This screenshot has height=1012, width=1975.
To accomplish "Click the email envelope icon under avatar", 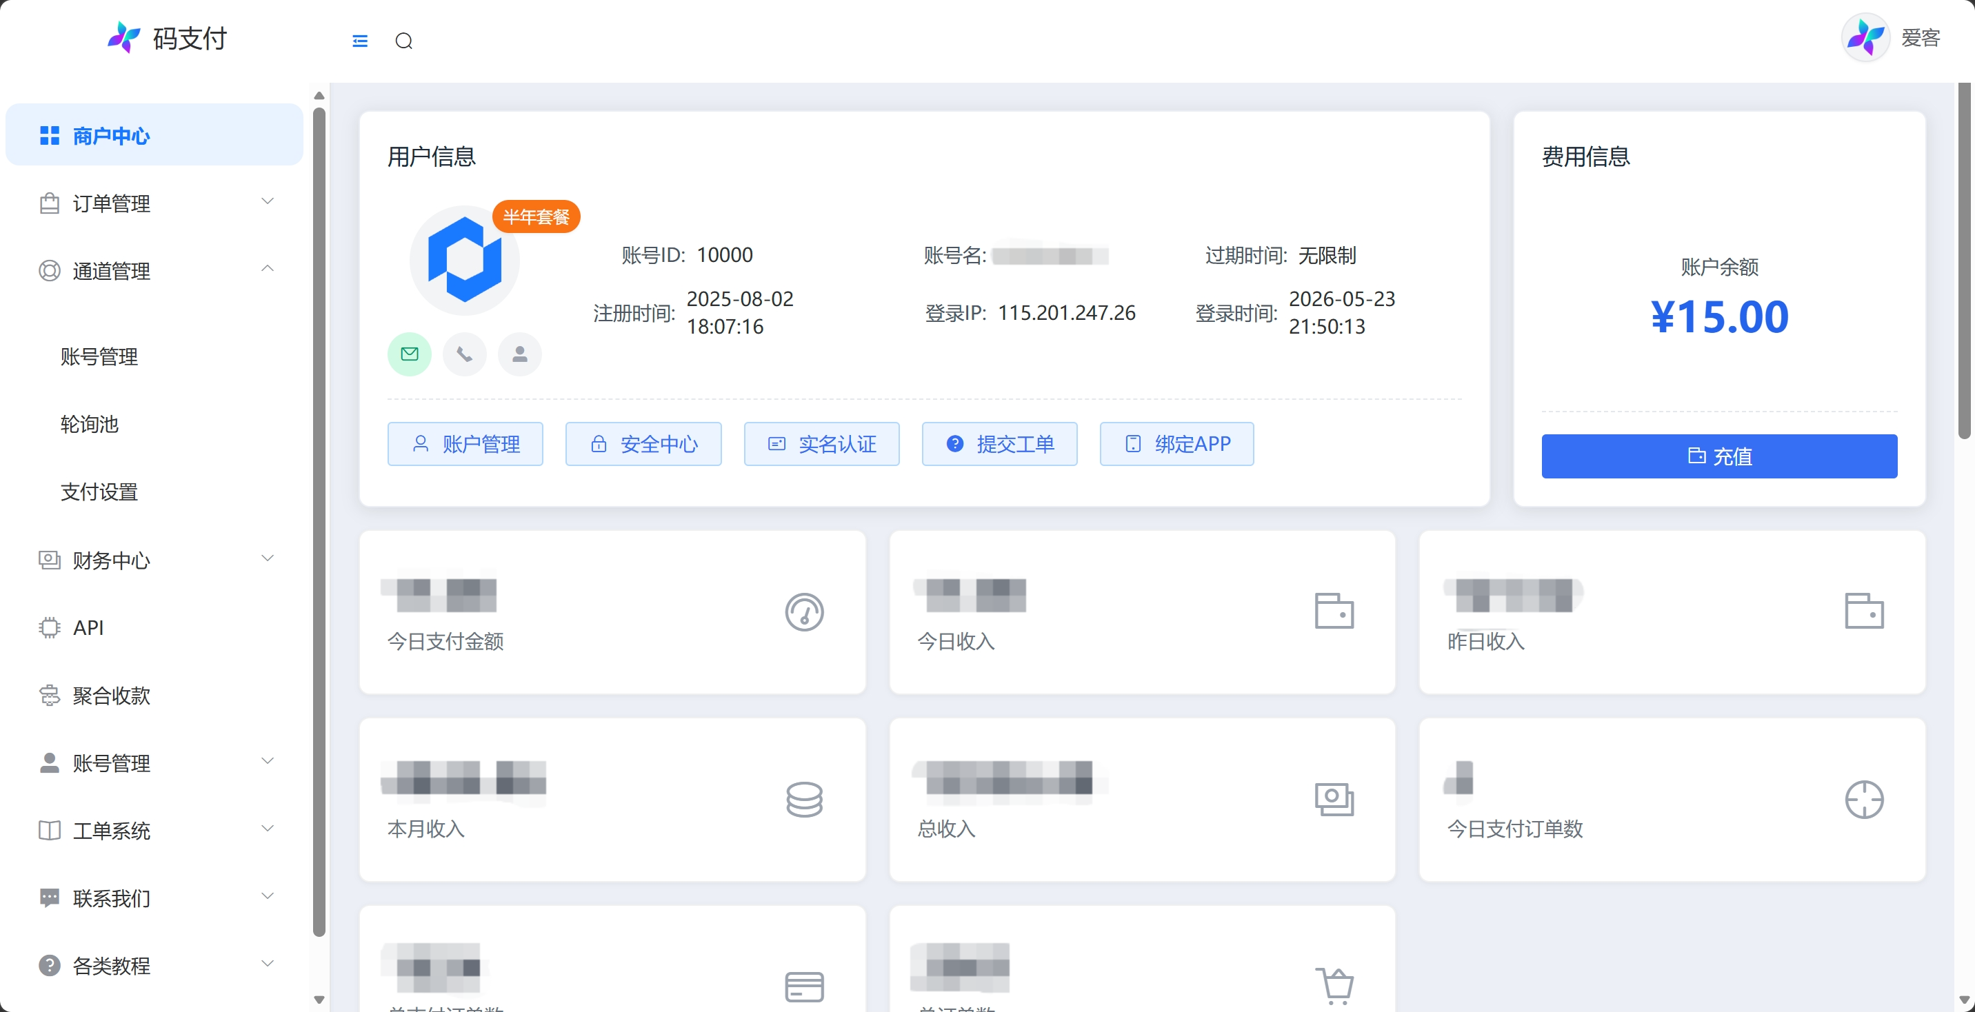I will click(410, 354).
